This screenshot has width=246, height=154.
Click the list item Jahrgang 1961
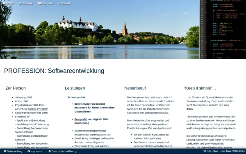pyautogui.click(x=23, y=97)
